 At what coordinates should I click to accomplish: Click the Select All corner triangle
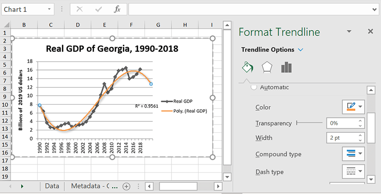point(6,25)
